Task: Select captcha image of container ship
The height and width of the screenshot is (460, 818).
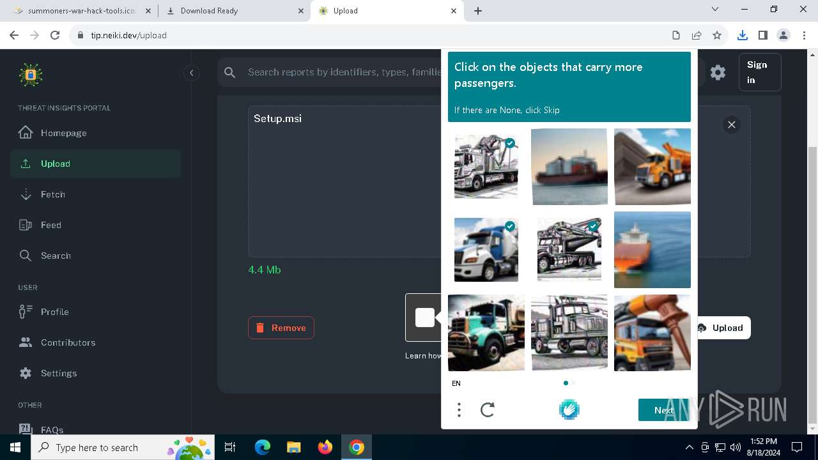Action: [x=569, y=167]
